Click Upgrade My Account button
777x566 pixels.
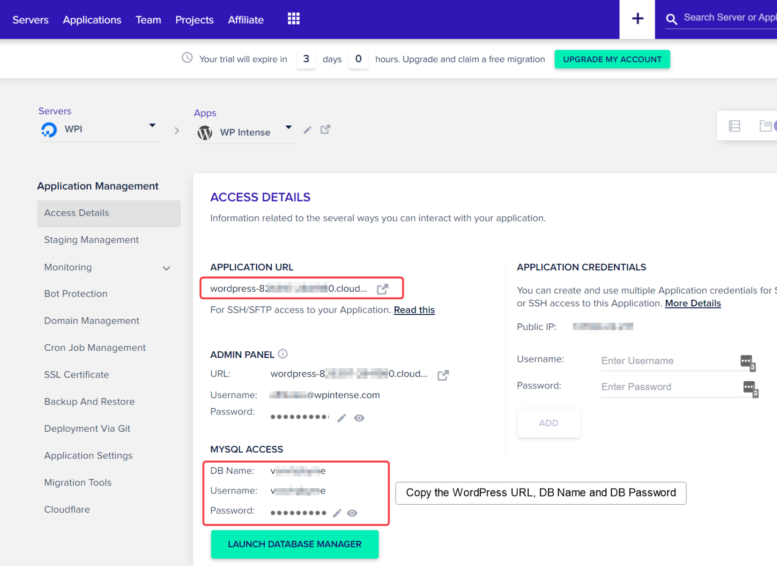pos(612,59)
